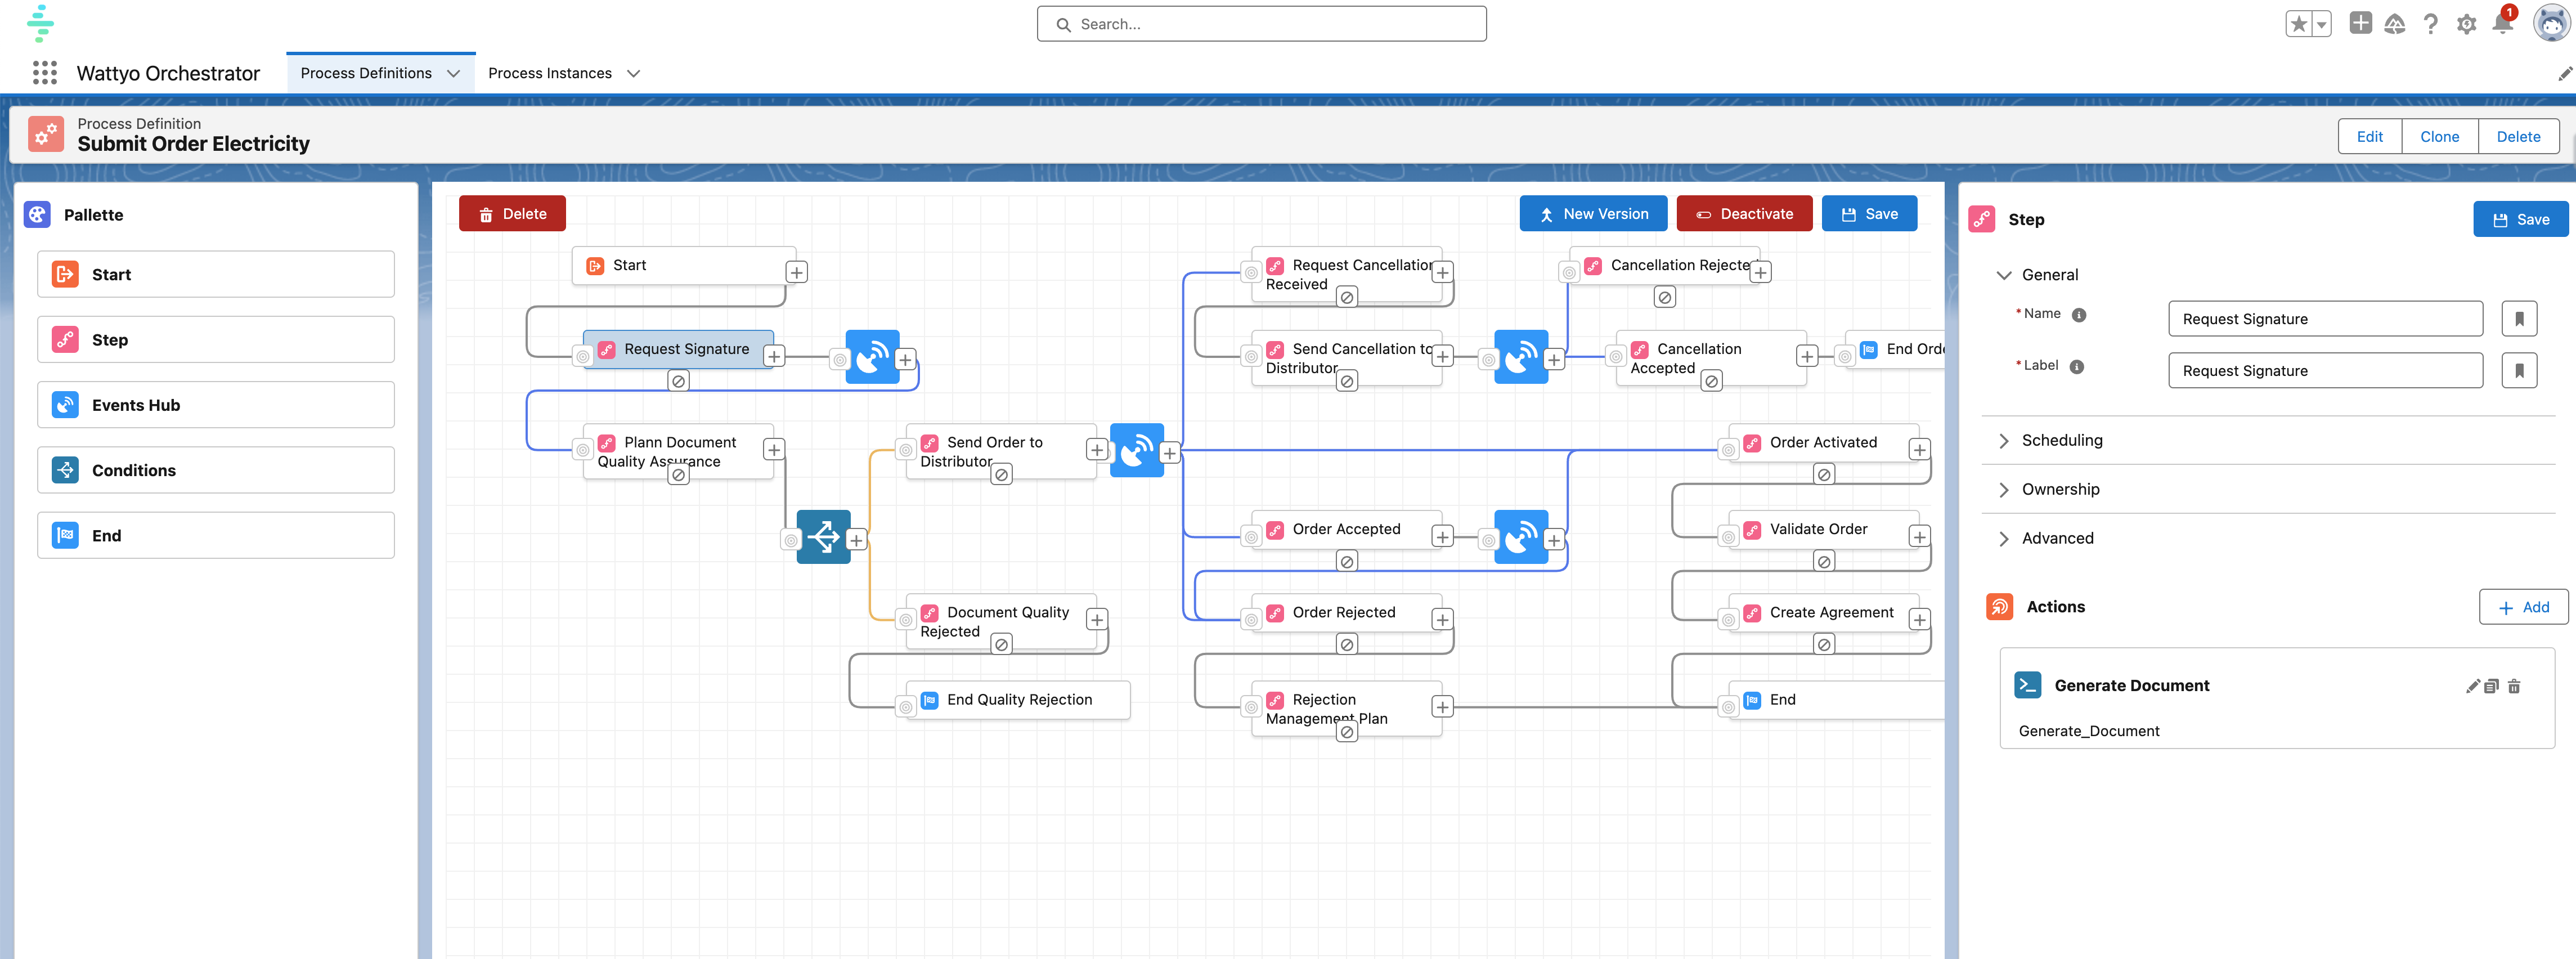Select the Create Agreement step node
Viewport: 2576px width, 959px height.
[x=1823, y=613]
